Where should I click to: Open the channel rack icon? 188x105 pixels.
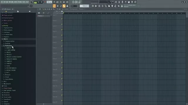[x=99, y=6]
